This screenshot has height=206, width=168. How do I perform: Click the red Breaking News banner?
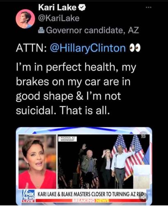point(90,201)
